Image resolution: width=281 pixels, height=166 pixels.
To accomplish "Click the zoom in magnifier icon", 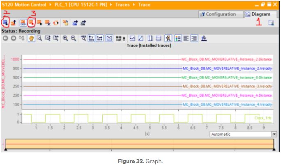I will [x=65, y=38].
